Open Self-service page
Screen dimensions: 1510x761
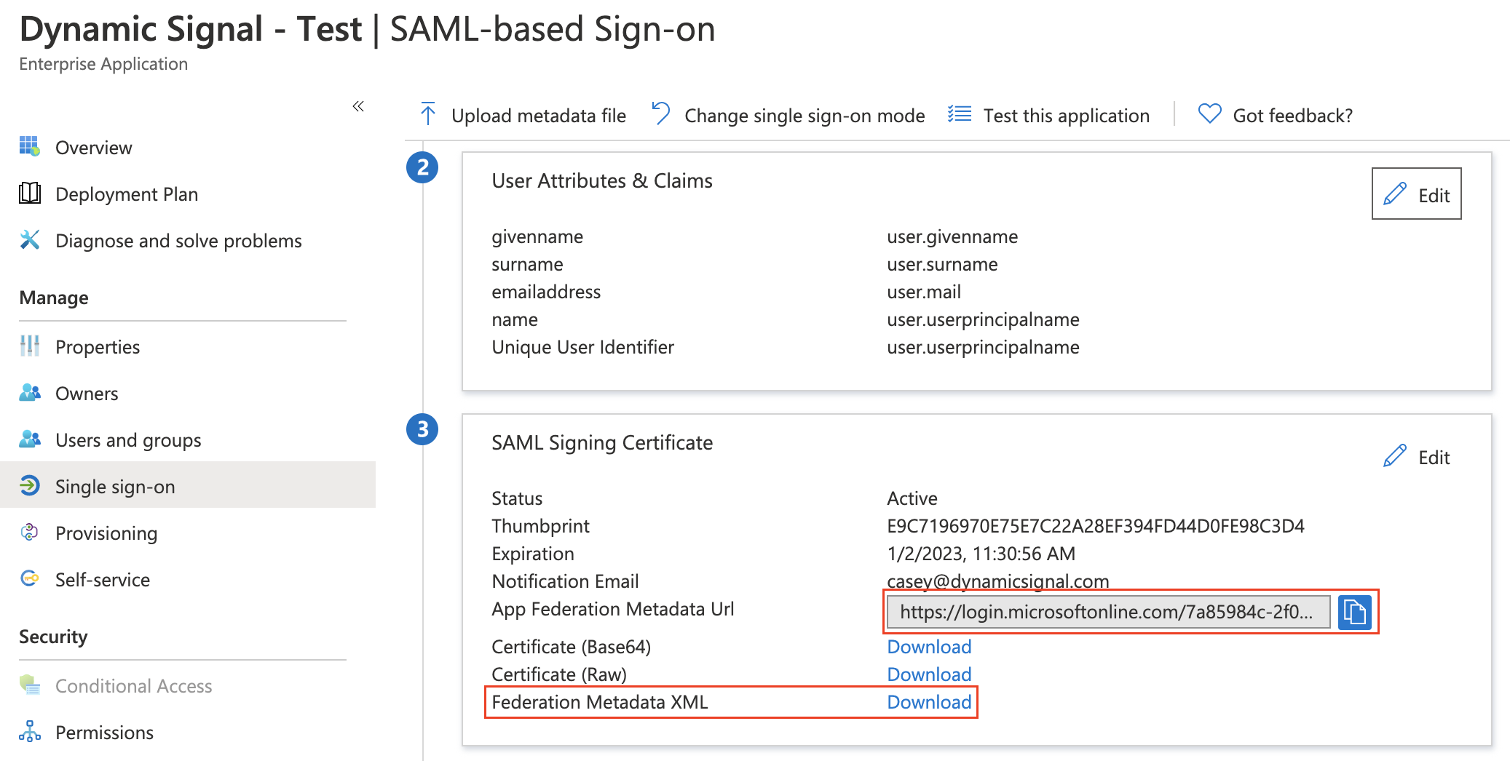click(103, 580)
